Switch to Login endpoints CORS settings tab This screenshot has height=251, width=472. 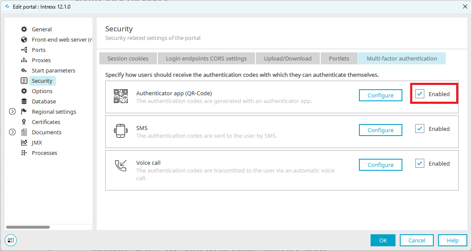click(206, 58)
